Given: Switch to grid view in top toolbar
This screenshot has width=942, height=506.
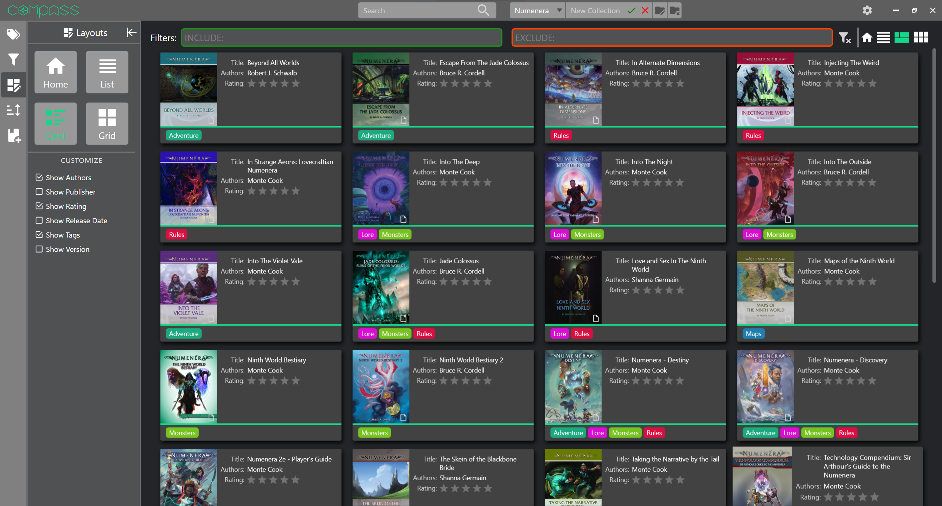Looking at the screenshot, I should point(921,38).
